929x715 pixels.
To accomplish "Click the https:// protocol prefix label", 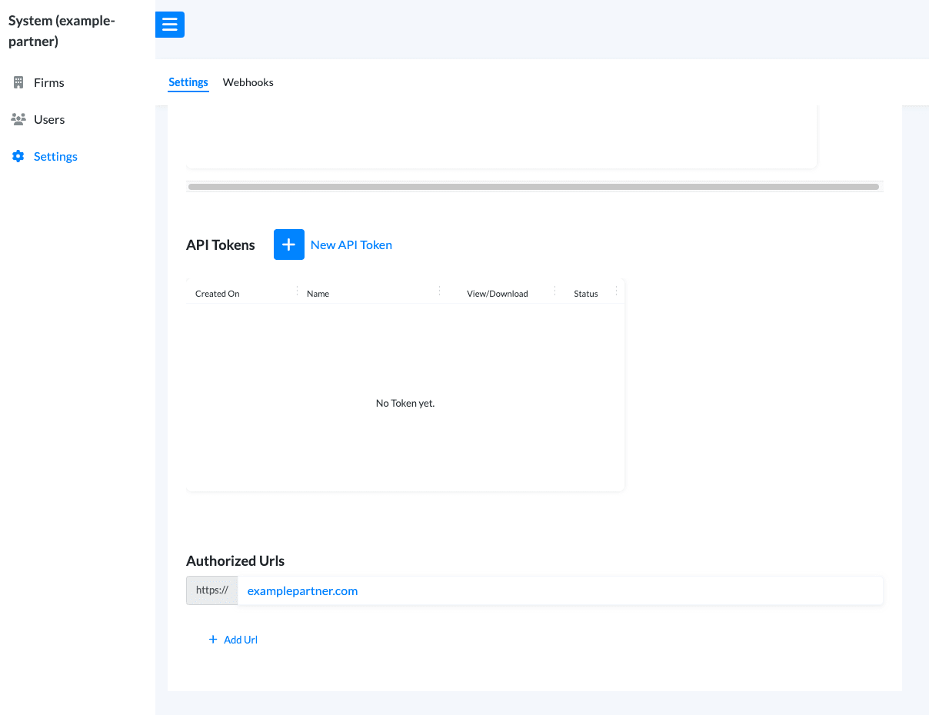I will coord(211,590).
